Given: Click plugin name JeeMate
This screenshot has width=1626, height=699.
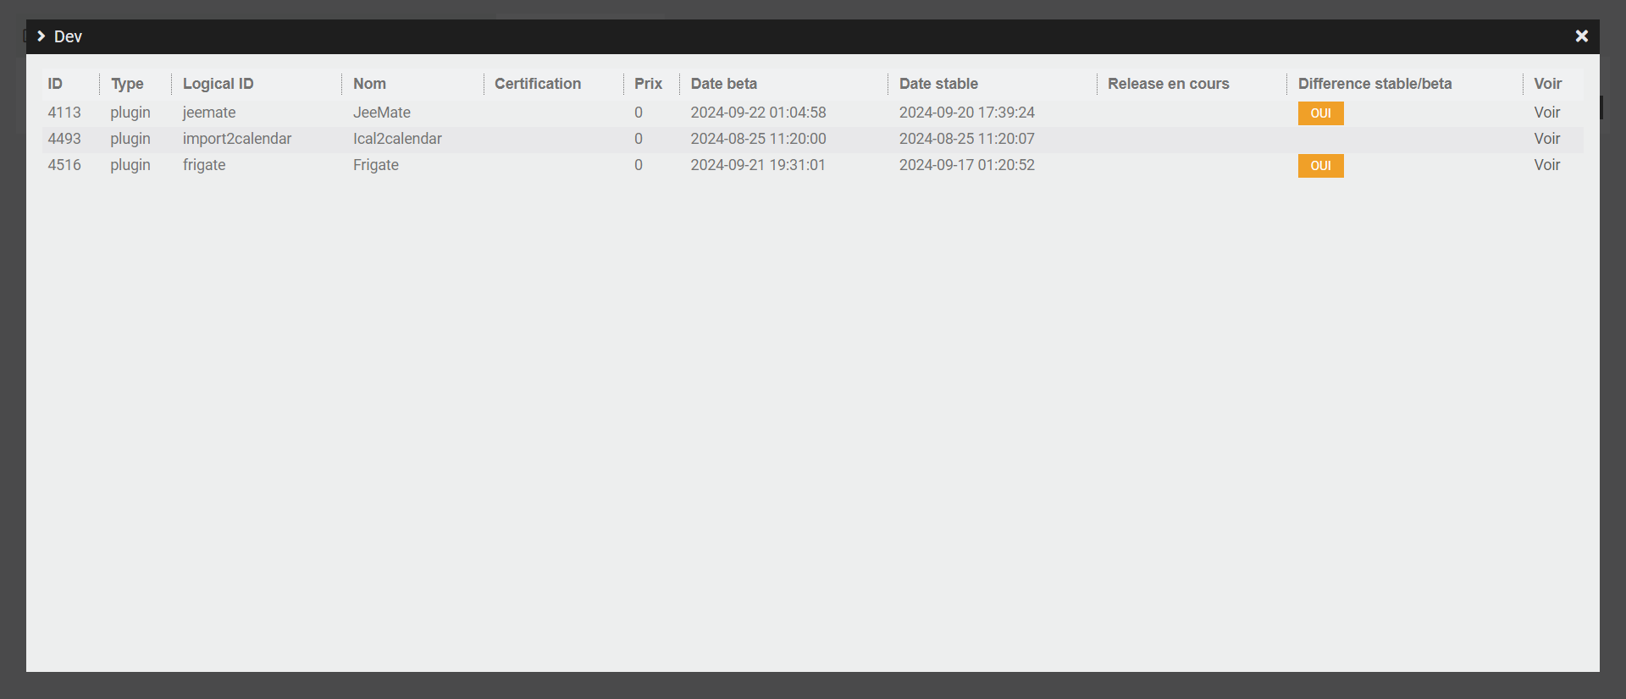Looking at the screenshot, I should (x=382, y=113).
